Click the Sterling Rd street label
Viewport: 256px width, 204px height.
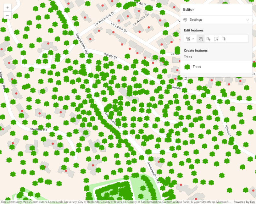[x=38, y=130]
